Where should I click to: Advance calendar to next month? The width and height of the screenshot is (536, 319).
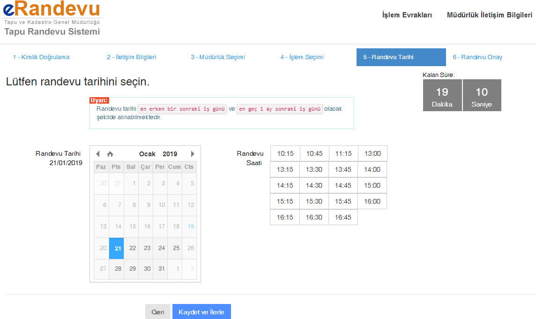[x=193, y=154]
